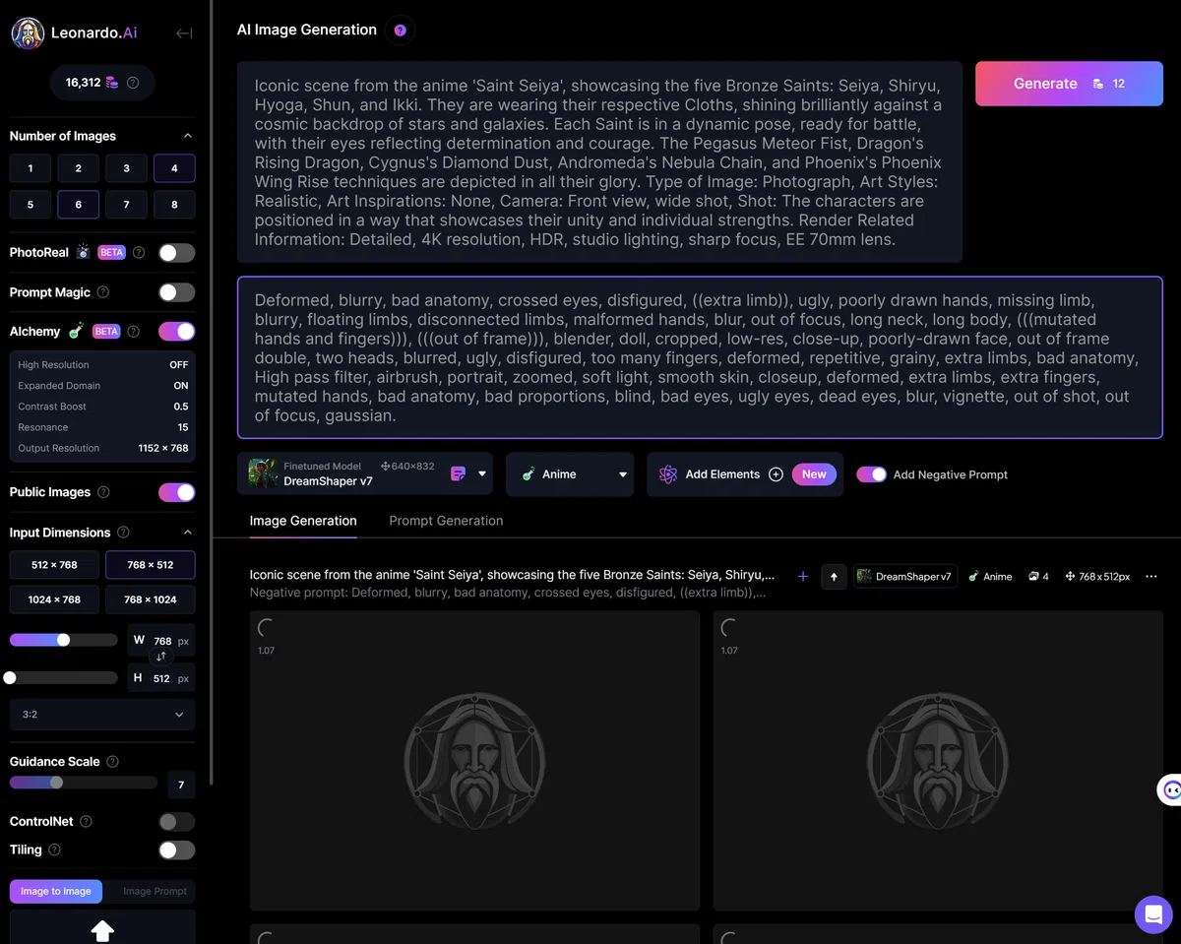Click Output Resolution 1152 × 768 value

(163, 448)
